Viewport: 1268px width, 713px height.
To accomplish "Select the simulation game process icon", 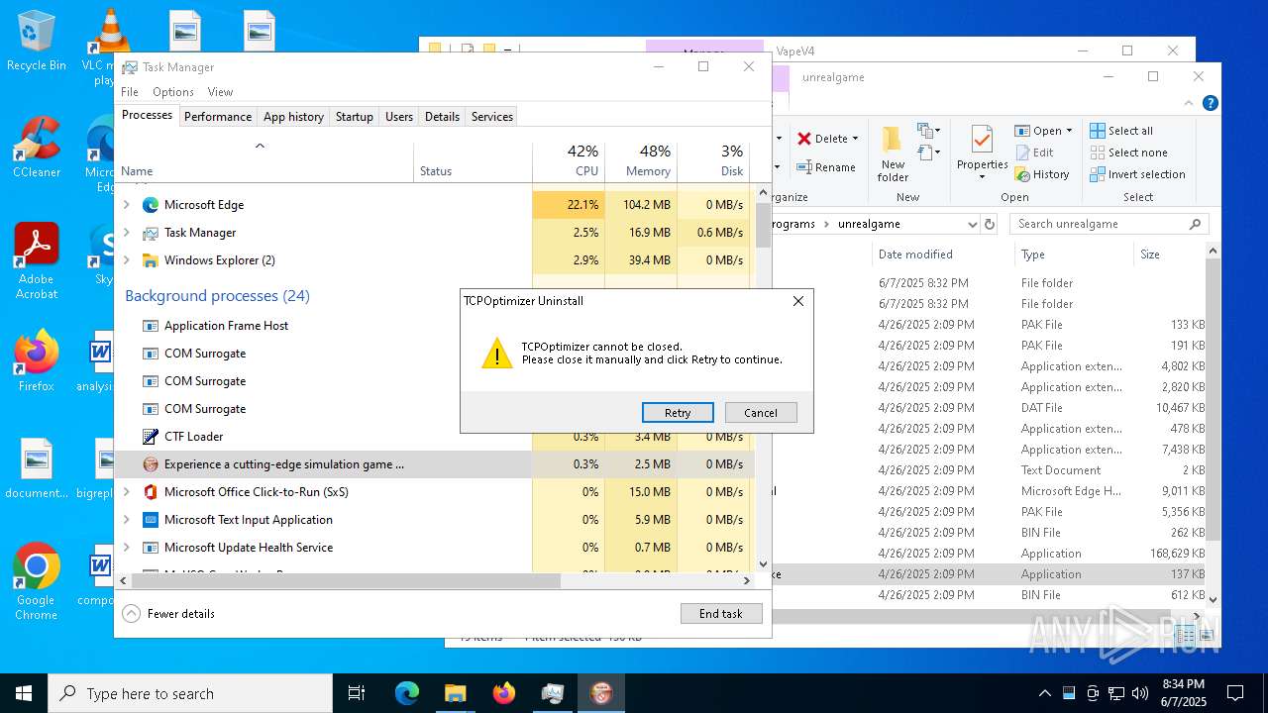I will click(x=151, y=464).
